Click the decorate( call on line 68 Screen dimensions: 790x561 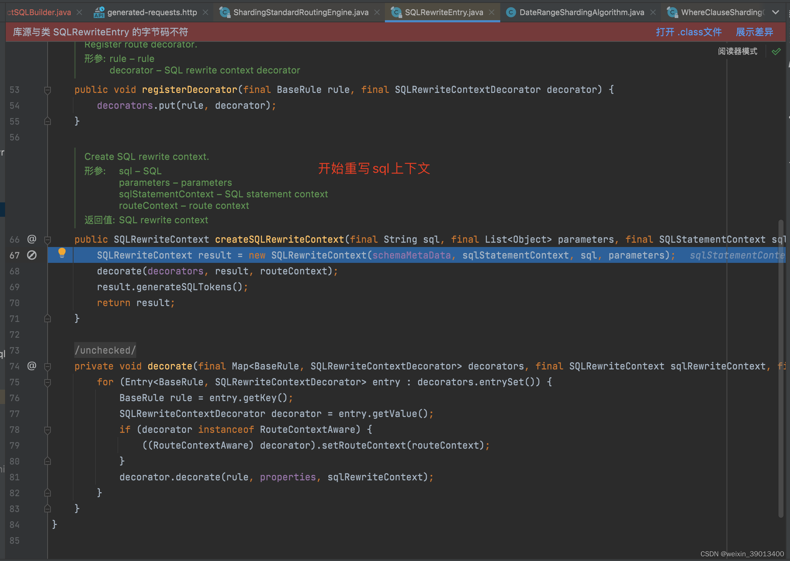point(122,271)
